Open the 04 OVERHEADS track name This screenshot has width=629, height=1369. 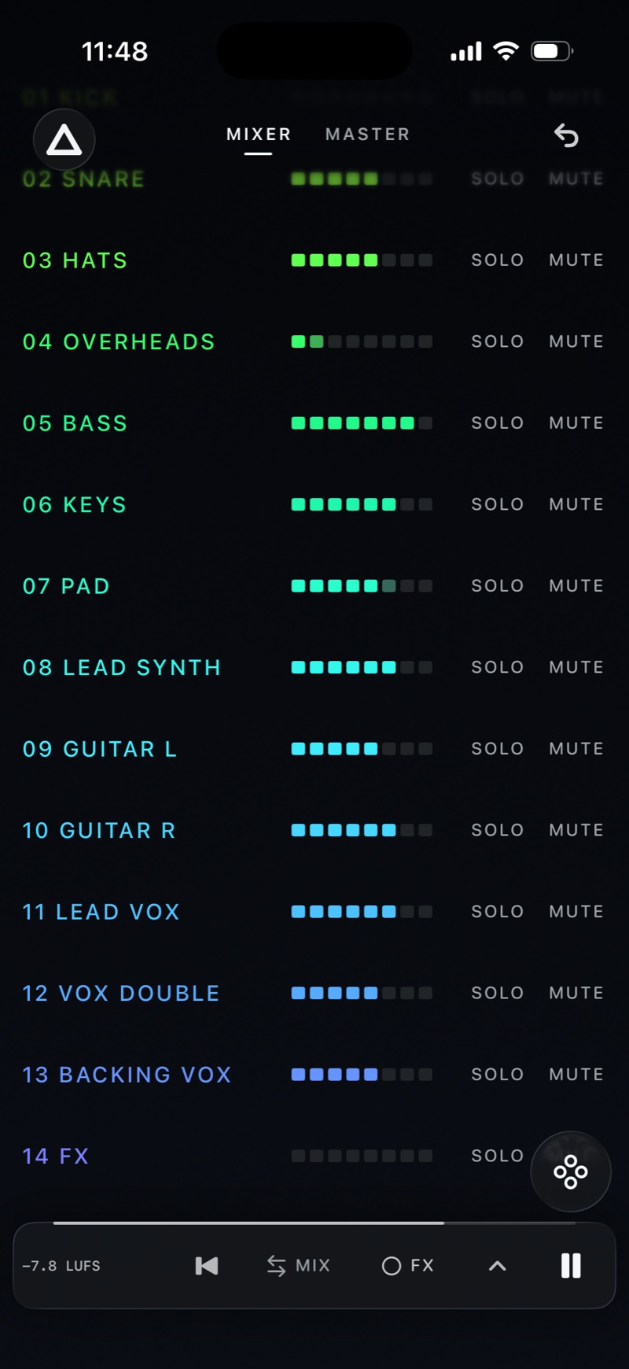point(119,341)
